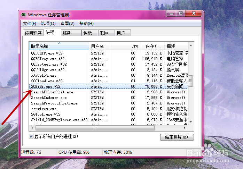Click the vertical scrollbar up arrow
The width and height of the screenshot is (243, 169).
pyautogui.click(x=191, y=45)
